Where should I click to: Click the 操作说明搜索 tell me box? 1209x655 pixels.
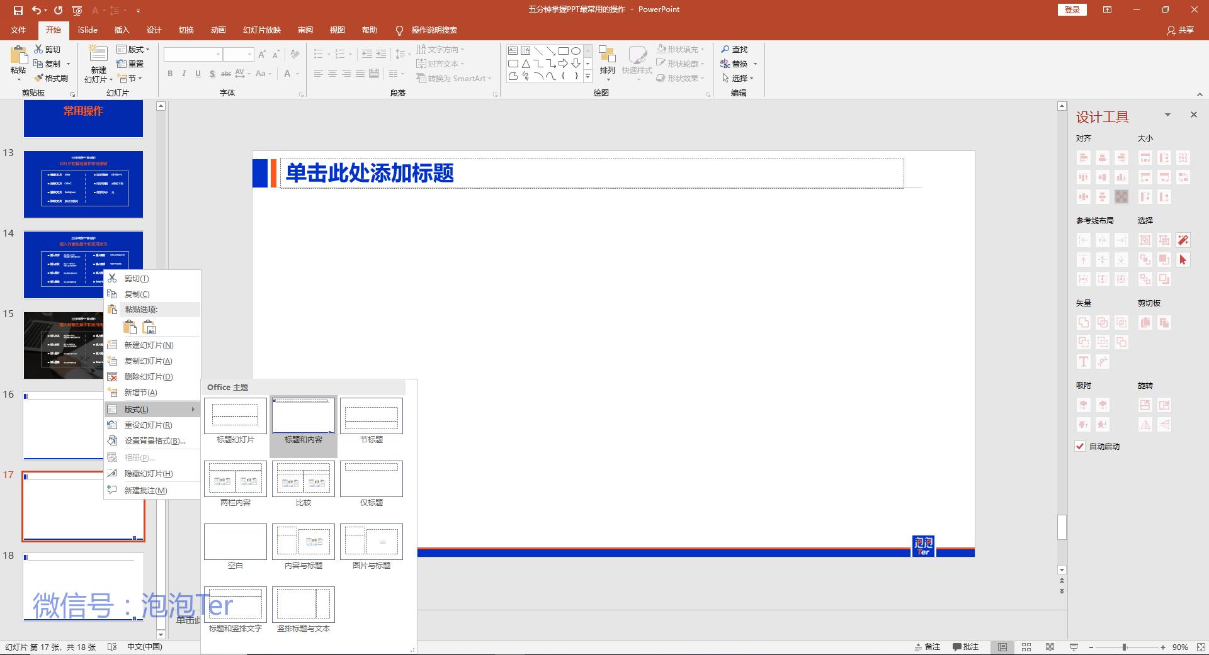point(426,30)
